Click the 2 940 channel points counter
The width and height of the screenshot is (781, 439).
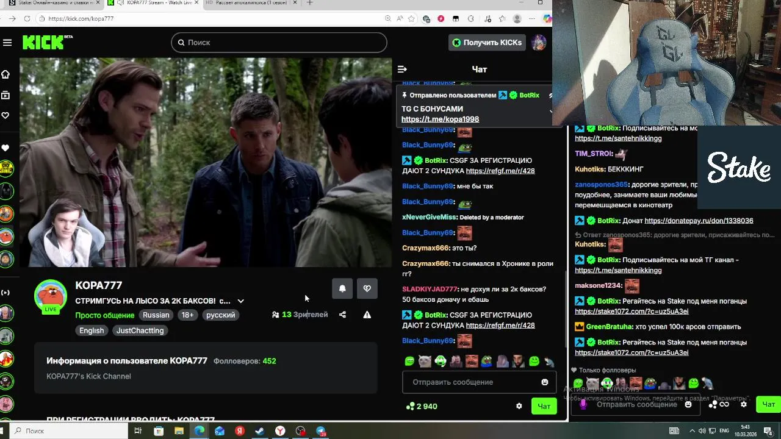click(422, 407)
